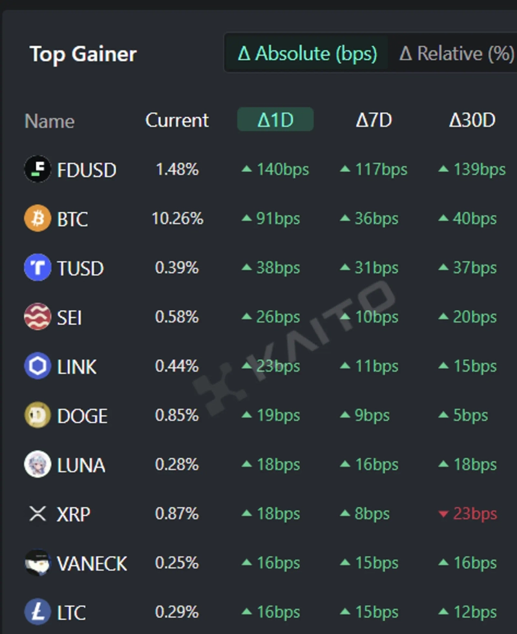Click the Name column header
This screenshot has width=517, height=634.
[x=49, y=122]
